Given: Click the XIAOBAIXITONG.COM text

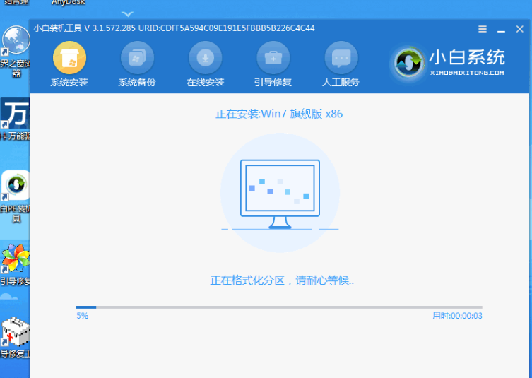Looking at the screenshot, I should click(467, 73).
